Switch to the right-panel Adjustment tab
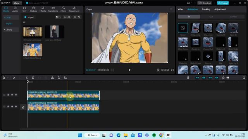The width and height of the screenshot is (248, 139). (220, 9)
